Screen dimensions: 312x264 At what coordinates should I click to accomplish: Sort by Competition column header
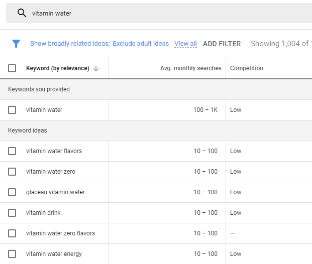pyautogui.click(x=246, y=68)
